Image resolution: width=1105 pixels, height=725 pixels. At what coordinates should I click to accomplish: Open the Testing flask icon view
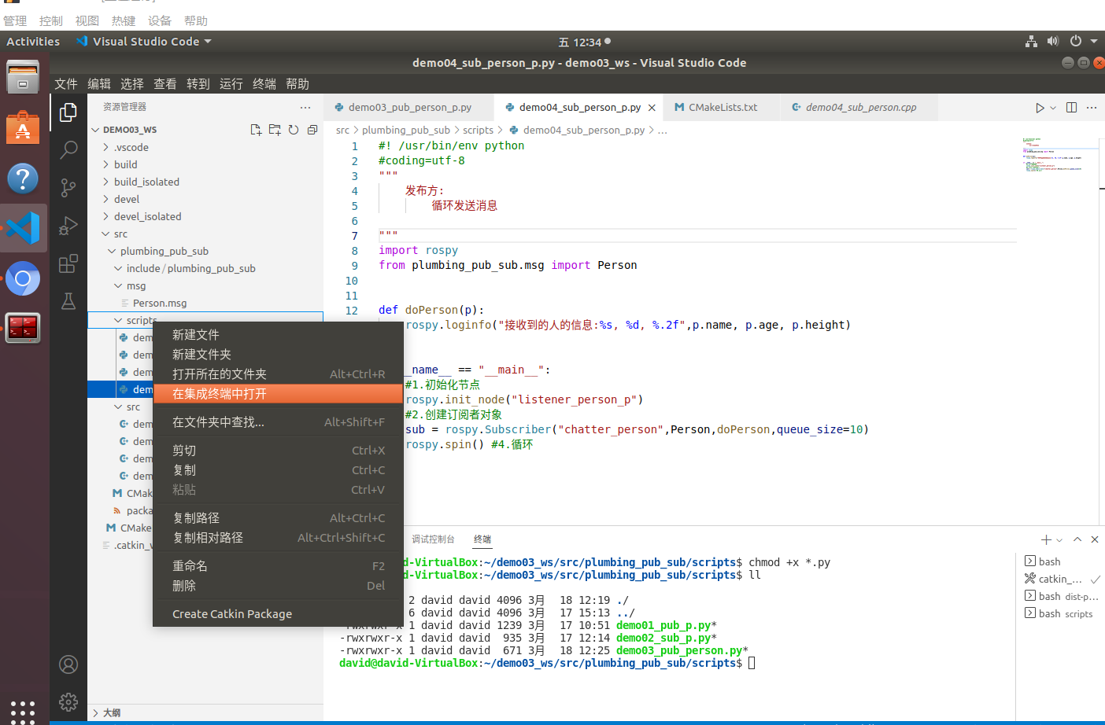coord(68,301)
